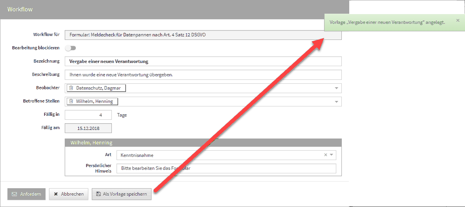The height and width of the screenshot is (207, 465).
Task: Open the Betroffene Stellen dropdown arrow
Action: (336, 102)
